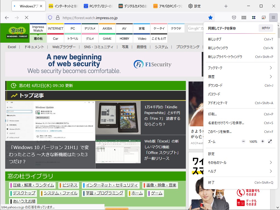
Task: Expand the ブックマーク submenu
Action: (240, 68)
